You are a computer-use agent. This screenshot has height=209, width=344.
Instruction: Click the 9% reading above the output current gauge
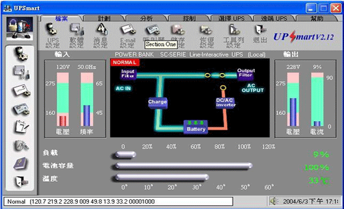point(317,67)
